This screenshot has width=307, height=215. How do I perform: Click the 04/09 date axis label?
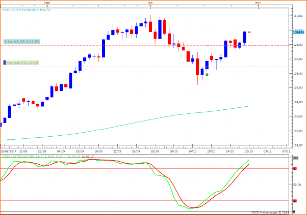click(61, 151)
